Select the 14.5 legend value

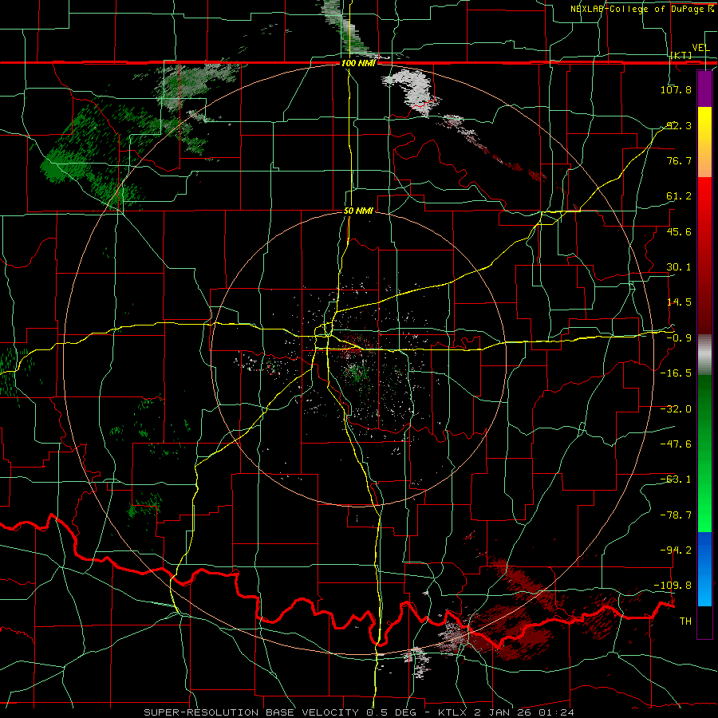(679, 302)
